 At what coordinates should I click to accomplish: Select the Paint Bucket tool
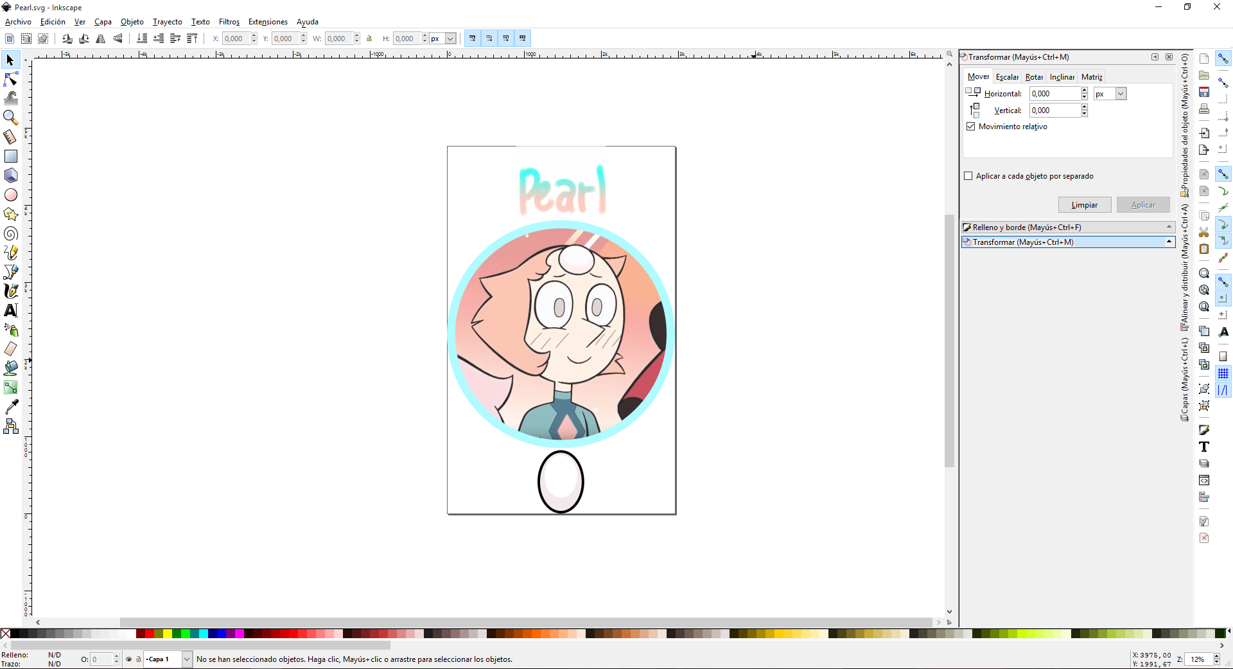[10, 368]
